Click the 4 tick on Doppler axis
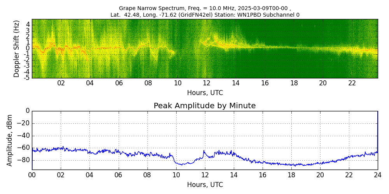The image size is (389, 194). pos(28,24)
